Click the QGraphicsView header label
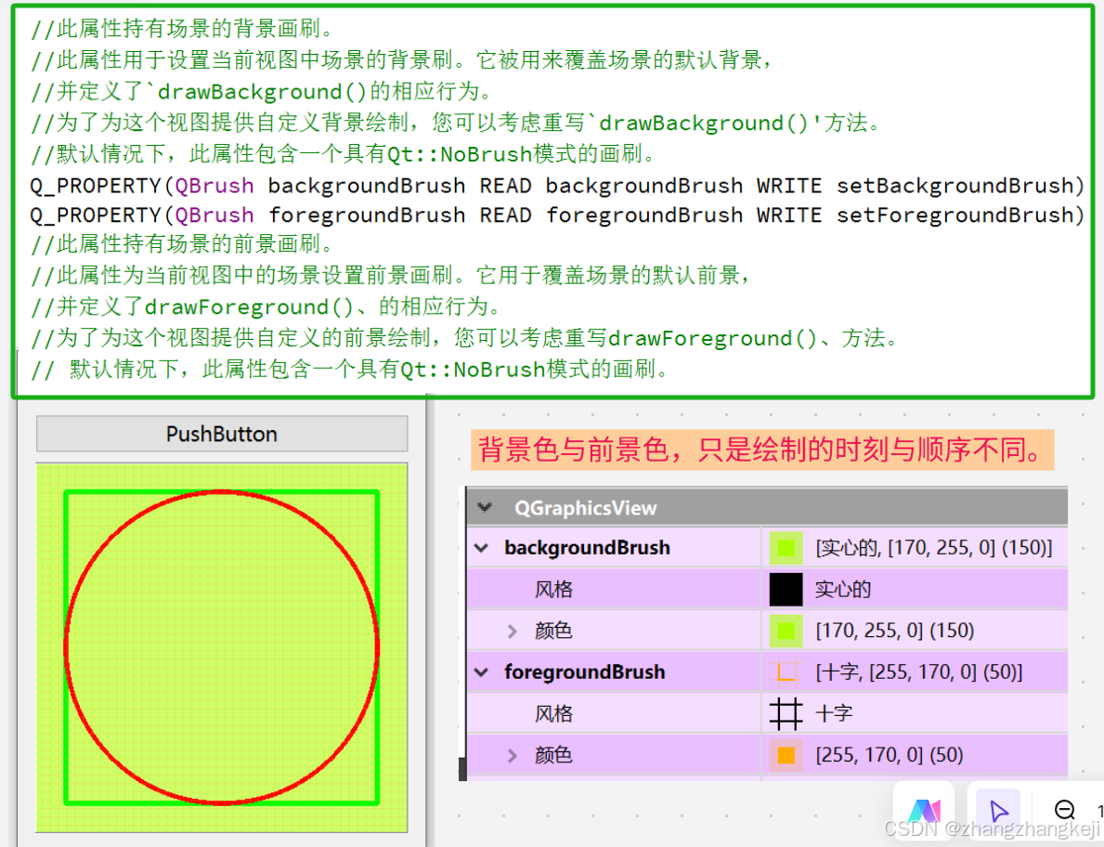Image resolution: width=1104 pixels, height=847 pixels. pos(586,508)
